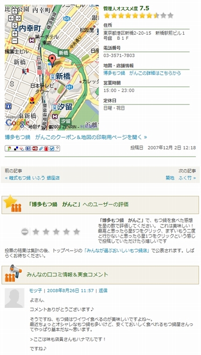Click the 「博多もつ鍋 がんこ」へのユーザーの評価 heading

pos(78,204)
